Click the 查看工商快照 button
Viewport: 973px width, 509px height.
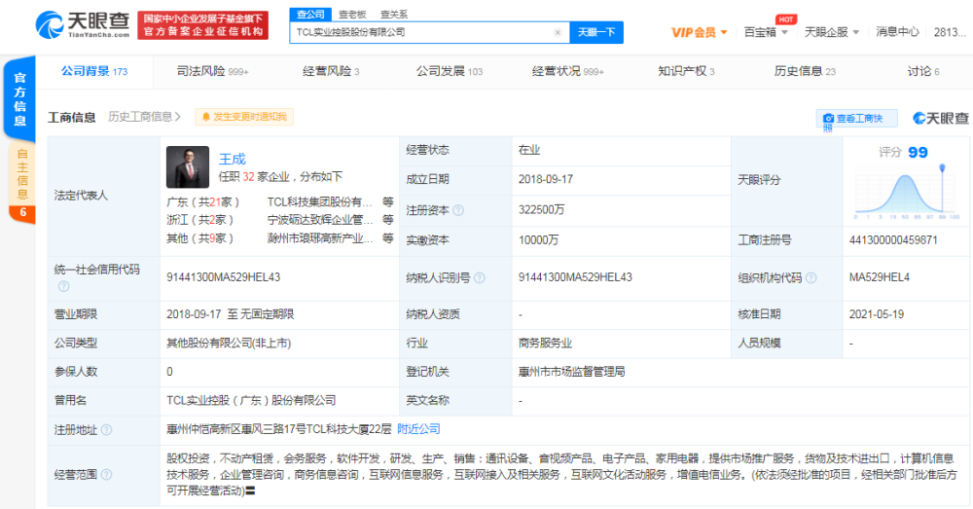(855, 119)
